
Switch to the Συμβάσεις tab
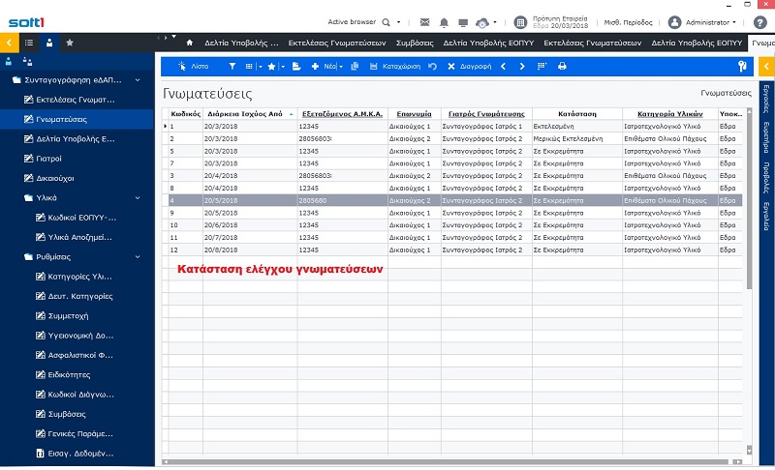tap(415, 43)
